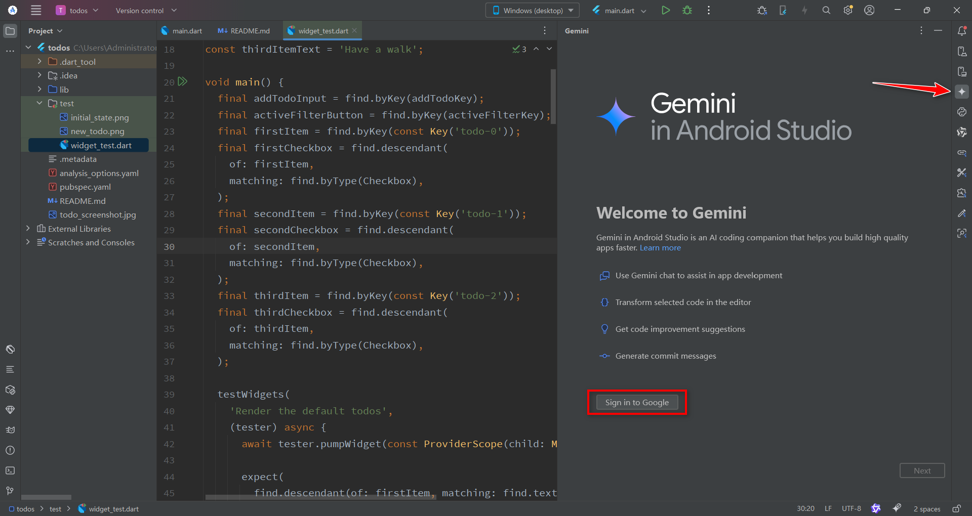Run main.dart with the green play button
The width and height of the screenshot is (972, 516).
666,10
